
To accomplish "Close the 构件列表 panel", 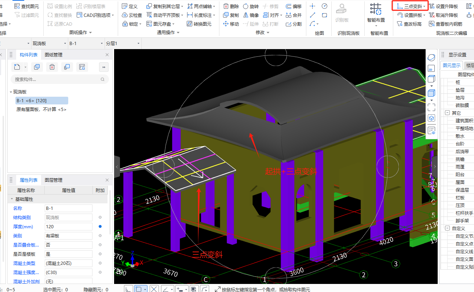I will (107, 55).
